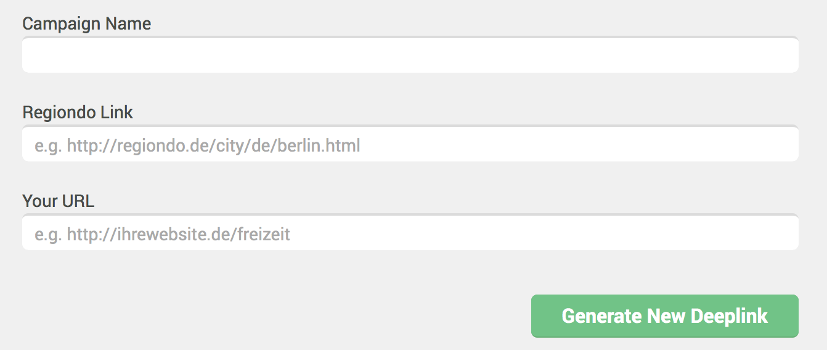Click the 'e.g.' prefix in Your URL field
827x350 pixels.
48,235
